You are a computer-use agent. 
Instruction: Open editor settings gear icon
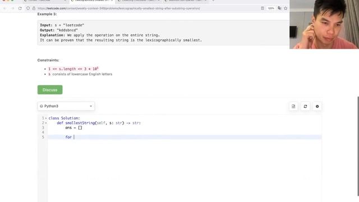coord(317,106)
